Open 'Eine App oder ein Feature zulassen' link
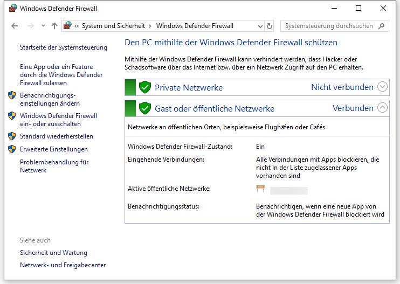The width and height of the screenshot is (400, 284). click(61, 75)
